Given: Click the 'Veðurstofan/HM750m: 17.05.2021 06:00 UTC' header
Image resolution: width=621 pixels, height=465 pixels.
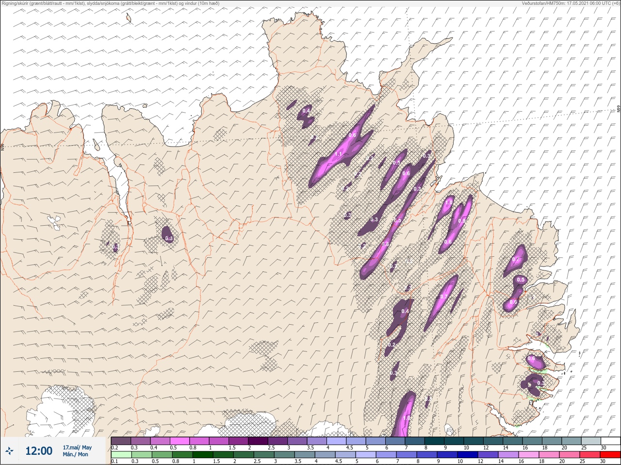Looking at the screenshot, I should click(x=571, y=3).
